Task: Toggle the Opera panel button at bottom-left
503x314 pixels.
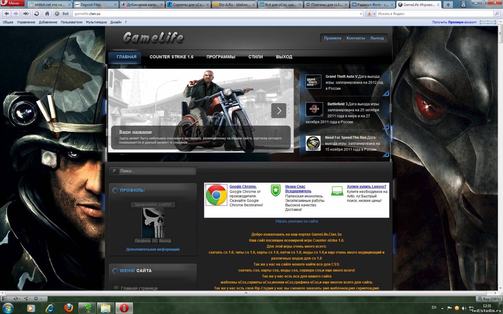Action: coord(4,299)
